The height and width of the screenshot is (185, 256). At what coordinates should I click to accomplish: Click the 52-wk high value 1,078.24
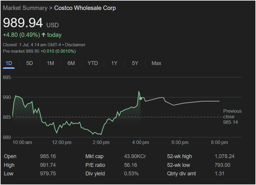click(225, 156)
